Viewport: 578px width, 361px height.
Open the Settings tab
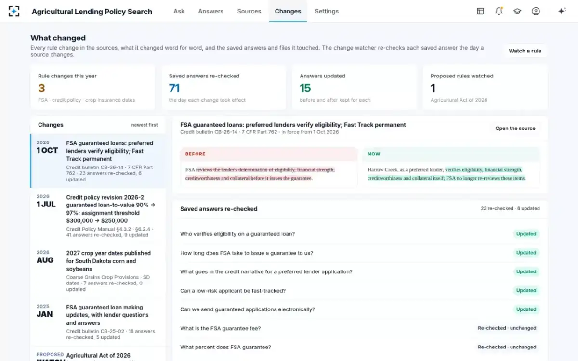pos(327,11)
